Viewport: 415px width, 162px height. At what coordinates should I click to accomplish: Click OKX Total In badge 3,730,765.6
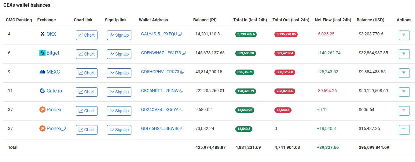point(246,34)
